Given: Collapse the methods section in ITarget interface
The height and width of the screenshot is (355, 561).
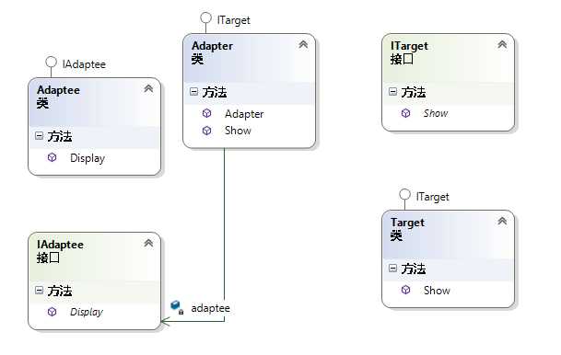Looking at the screenshot, I should tap(392, 92).
